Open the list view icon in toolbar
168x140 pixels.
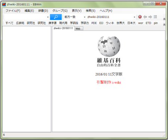click(x=155, y=17)
